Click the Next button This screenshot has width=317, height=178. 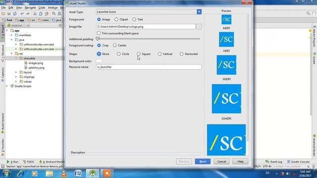203,162
